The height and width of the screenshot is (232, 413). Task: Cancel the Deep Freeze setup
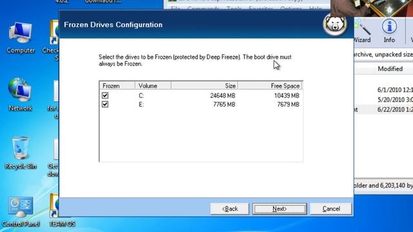[x=331, y=209]
